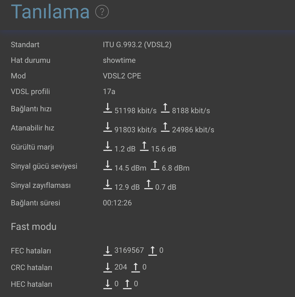Click the download arrow icon for Sinyal zayıflaması
Viewport: 295px width, 297px height.
pyautogui.click(x=107, y=185)
